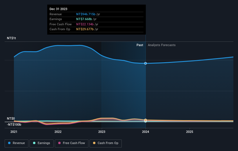The height and width of the screenshot is (151, 238).
Task: Click the Dec 31 2023 tooltip date
Action: (59, 9)
